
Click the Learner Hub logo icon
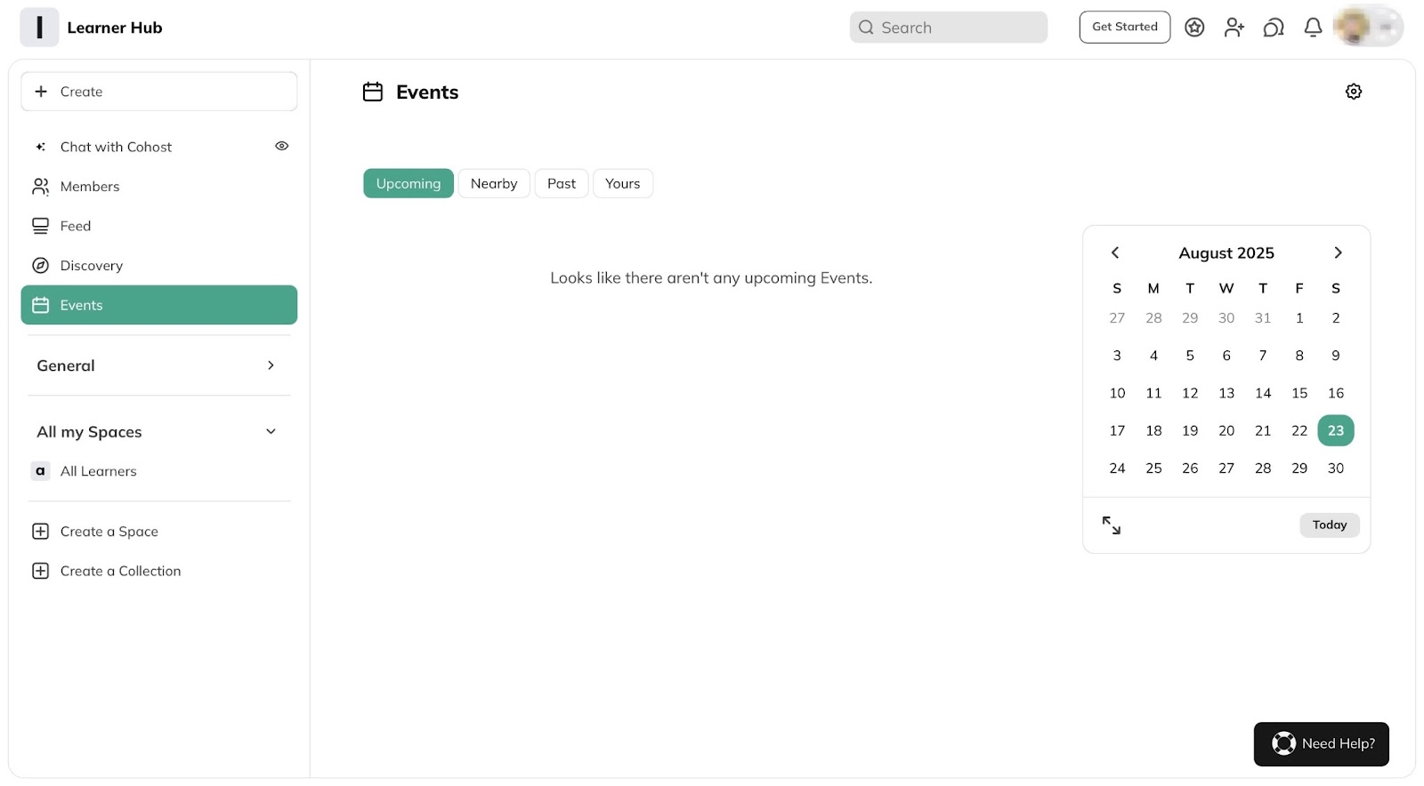coord(39,28)
